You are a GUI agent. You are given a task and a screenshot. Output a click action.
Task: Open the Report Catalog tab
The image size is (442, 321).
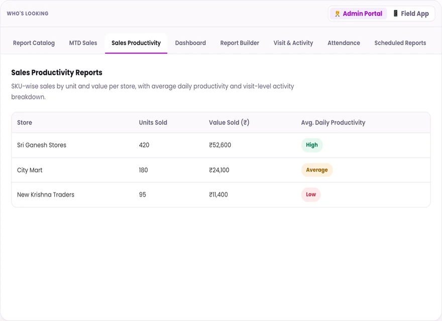point(34,43)
